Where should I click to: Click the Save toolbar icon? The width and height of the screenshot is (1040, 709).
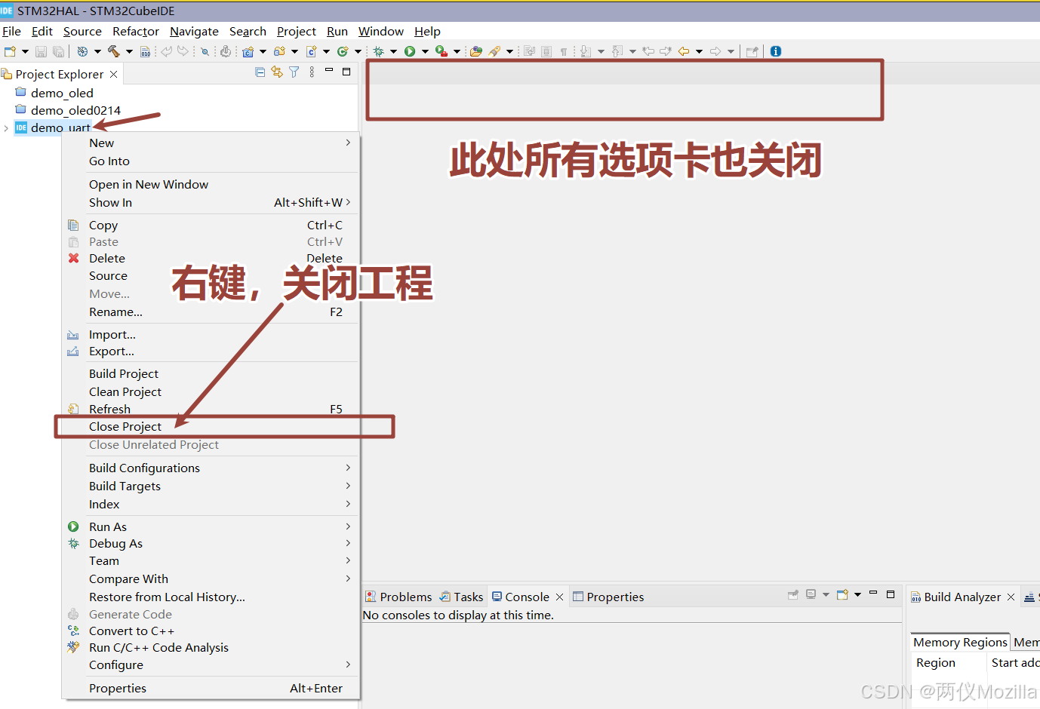tap(41, 51)
